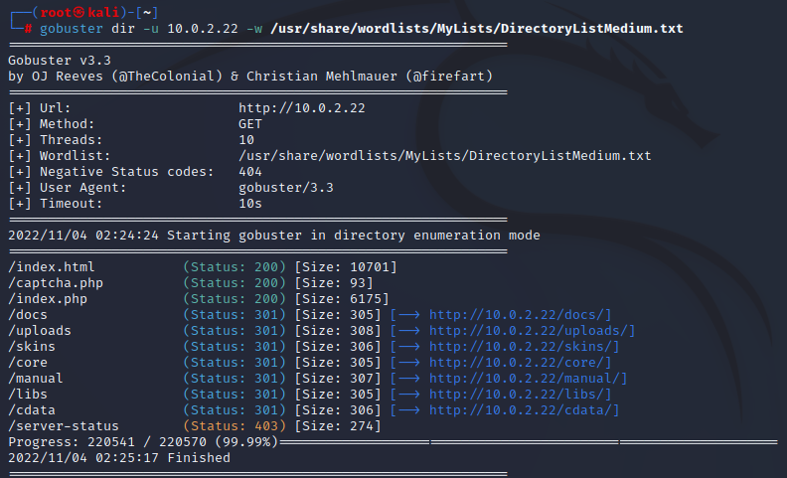Click the 02:25:17 Finished timestamp line
Screen dimensions: 787x478
click(x=118, y=458)
